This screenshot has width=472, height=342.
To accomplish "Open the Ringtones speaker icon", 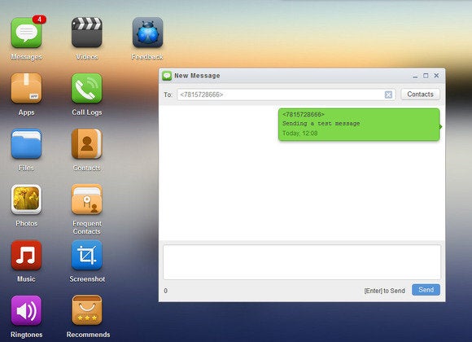I will click(26, 310).
